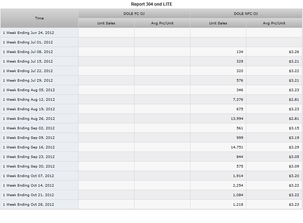This screenshot has height=223, width=303.
Task: Select row 1 Week Ending Aug 26, 2012
Action: pyautogui.click(x=151, y=118)
